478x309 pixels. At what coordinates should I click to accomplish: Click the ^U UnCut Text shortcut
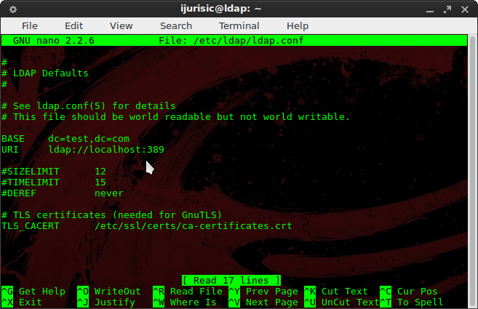pos(342,302)
